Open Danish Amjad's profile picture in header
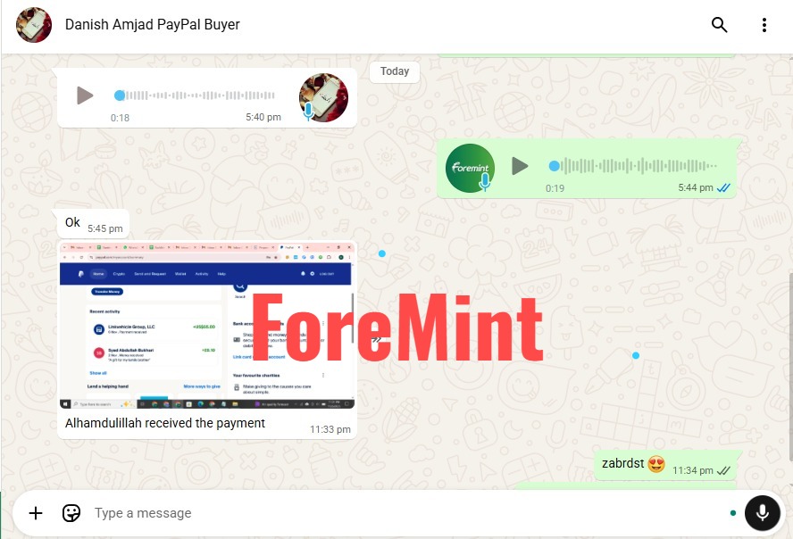This screenshot has height=539, width=793. 34,25
